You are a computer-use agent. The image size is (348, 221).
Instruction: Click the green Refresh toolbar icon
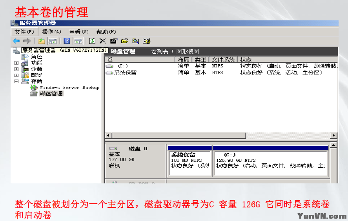click(92, 41)
